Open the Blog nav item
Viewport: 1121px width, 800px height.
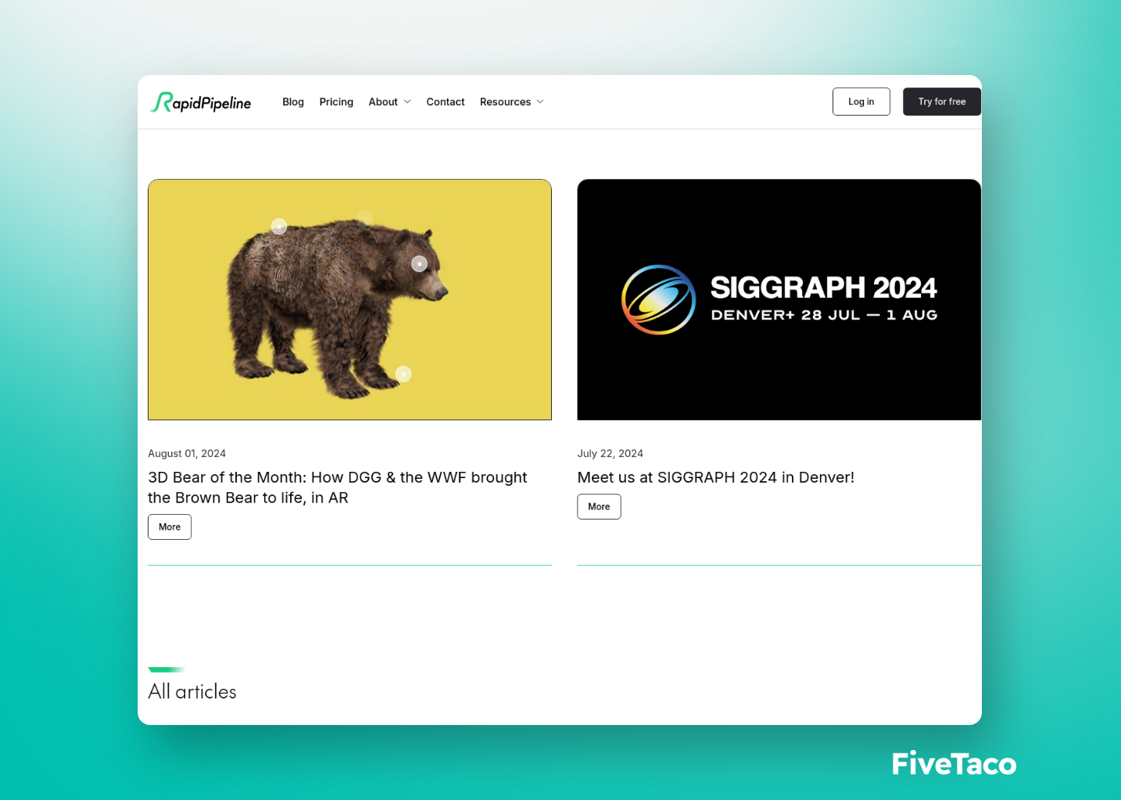pos(293,102)
